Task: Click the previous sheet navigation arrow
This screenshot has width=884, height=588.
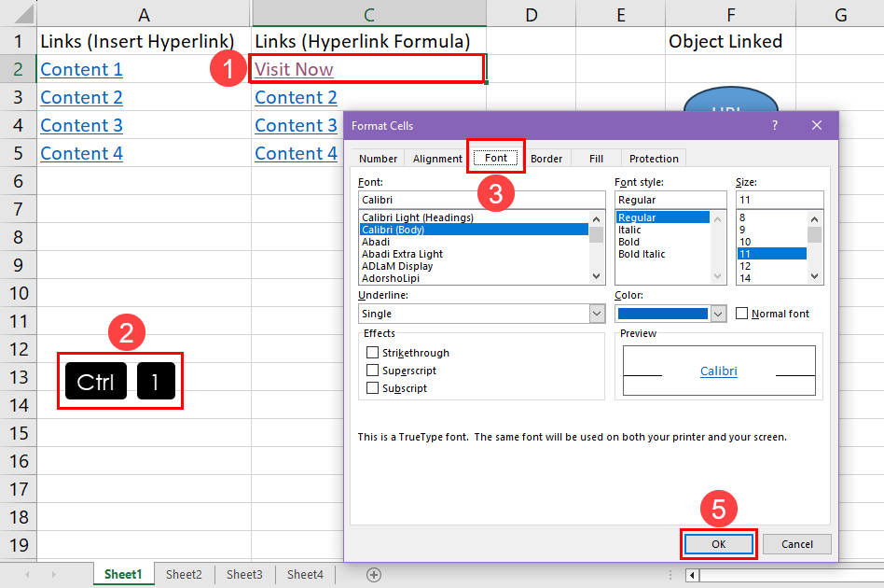Action: 27,574
